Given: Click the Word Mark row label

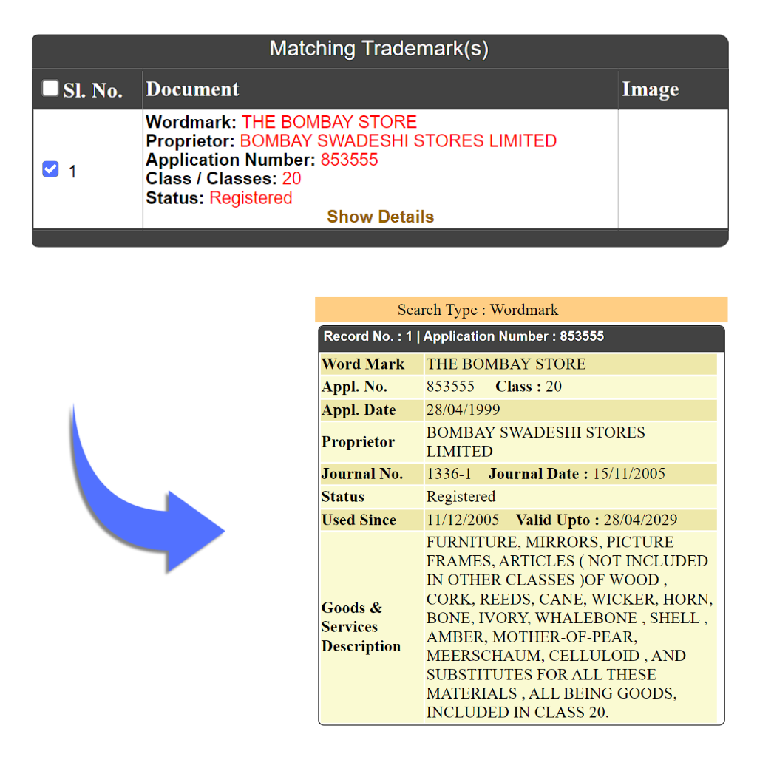Looking at the screenshot, I should click(x=363, y=364).
